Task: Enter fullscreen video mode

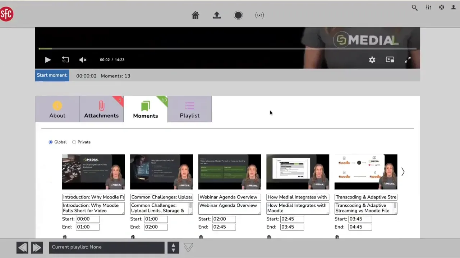Action: 408,60
